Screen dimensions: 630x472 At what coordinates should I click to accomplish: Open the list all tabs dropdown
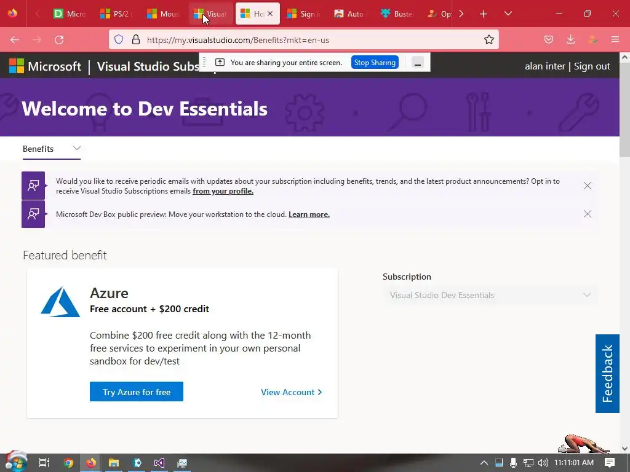(x=508, y=14)
